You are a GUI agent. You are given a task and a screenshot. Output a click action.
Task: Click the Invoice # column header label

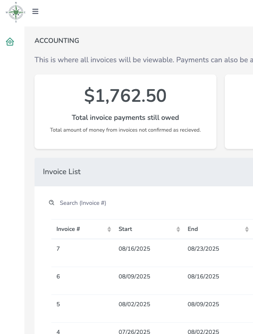(68, 229)
